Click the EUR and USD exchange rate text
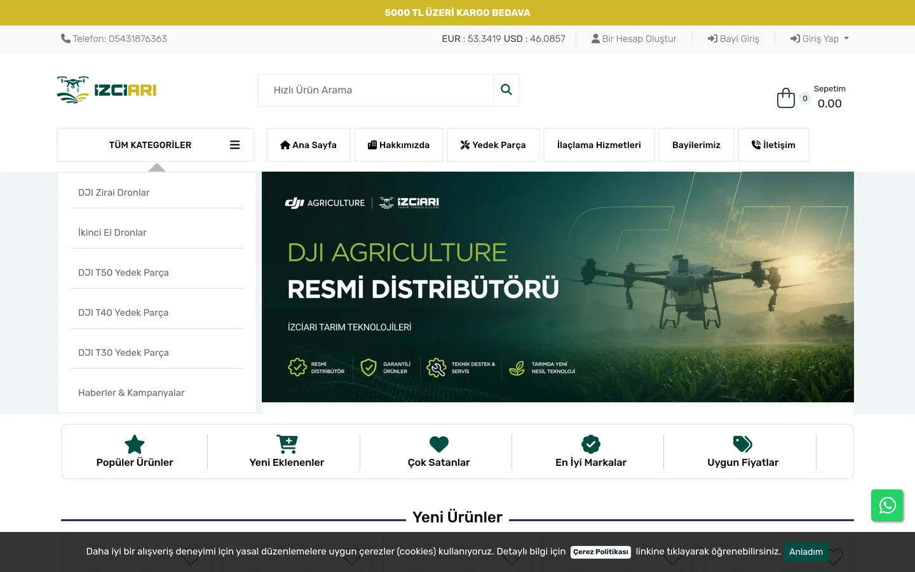The image size is (915, 572). pyautogui.click(x=503, y=39)
